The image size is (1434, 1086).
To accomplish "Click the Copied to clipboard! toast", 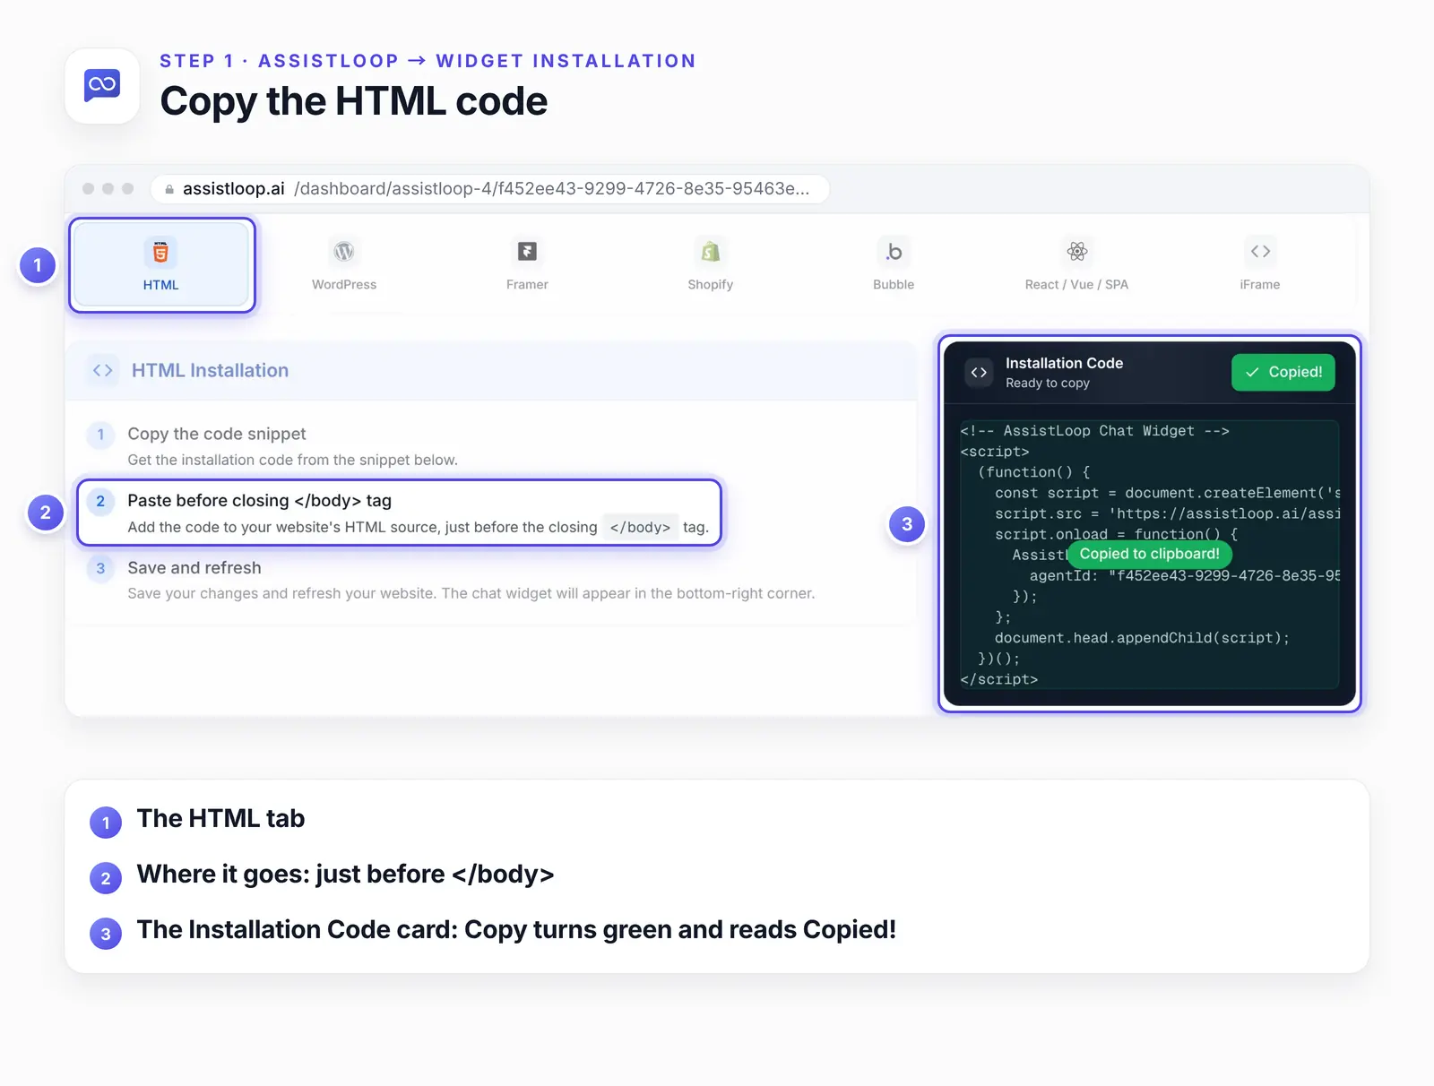I will 1149,554.
